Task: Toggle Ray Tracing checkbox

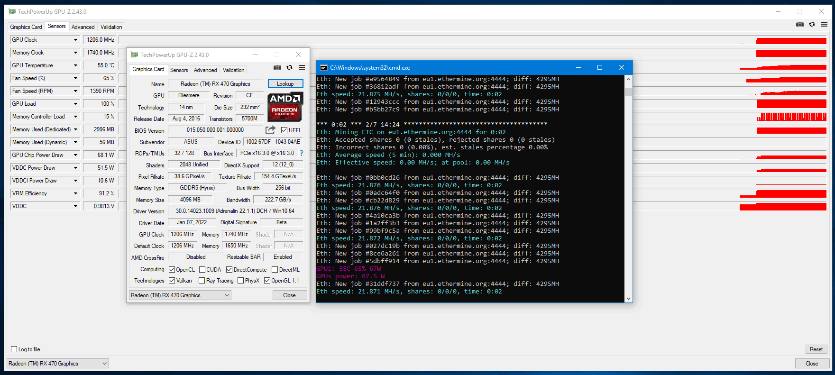Action: (x=202, y=281)
